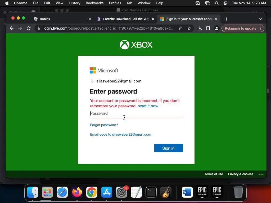Open Chrome from the dock
This screenshot has height=203, width=271.
click(92, 192)
